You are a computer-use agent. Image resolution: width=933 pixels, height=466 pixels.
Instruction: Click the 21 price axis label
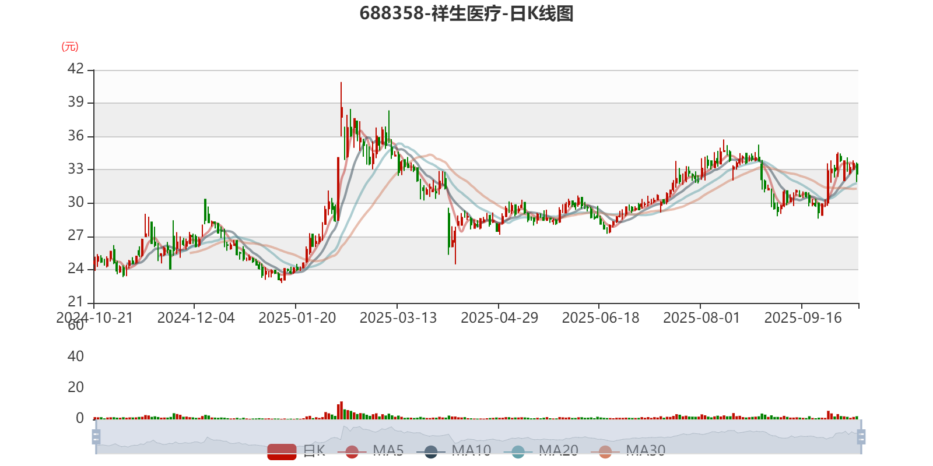(x=76, y=302)
